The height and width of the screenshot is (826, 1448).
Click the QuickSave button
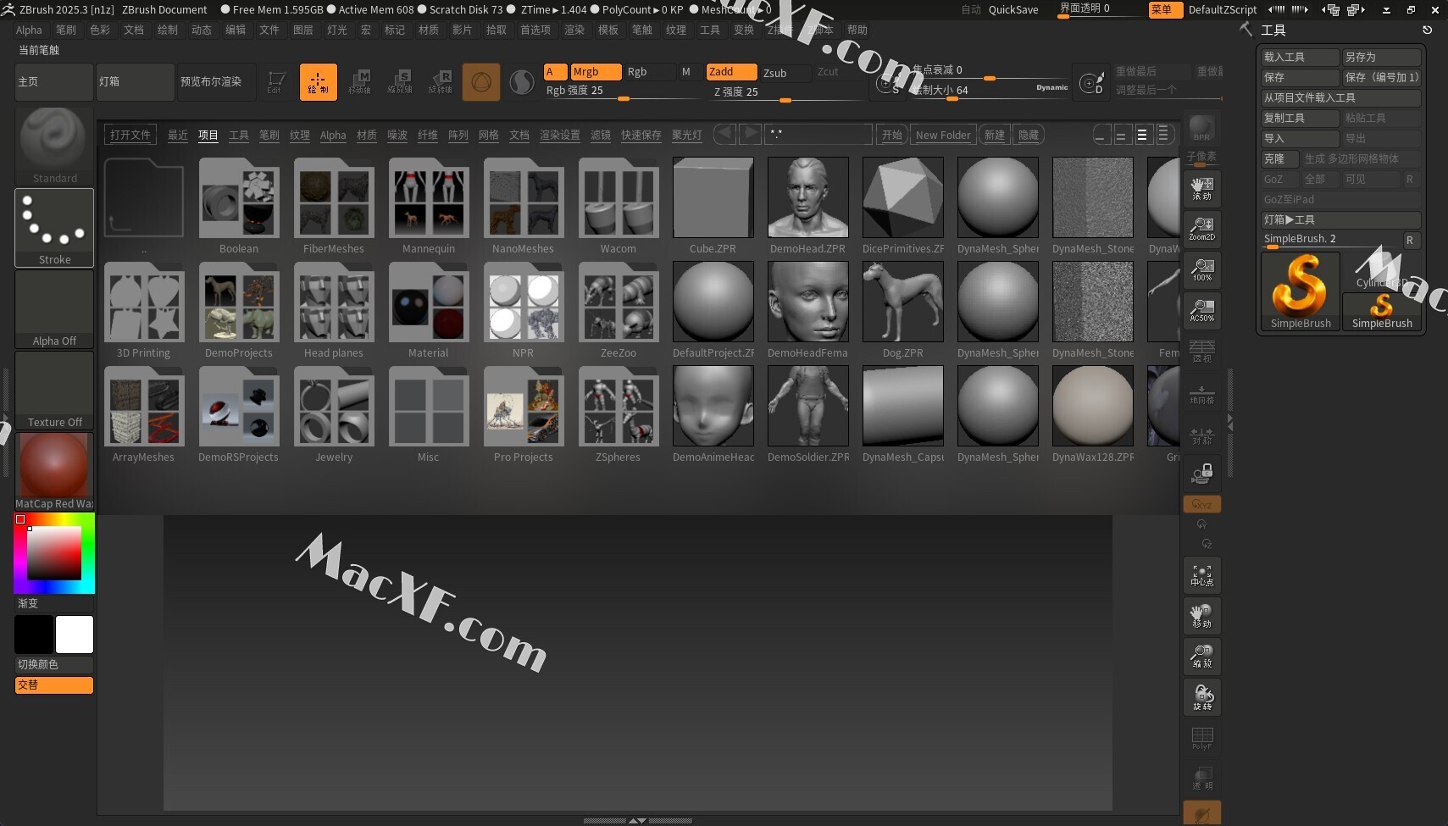[x=1013, y=9]
